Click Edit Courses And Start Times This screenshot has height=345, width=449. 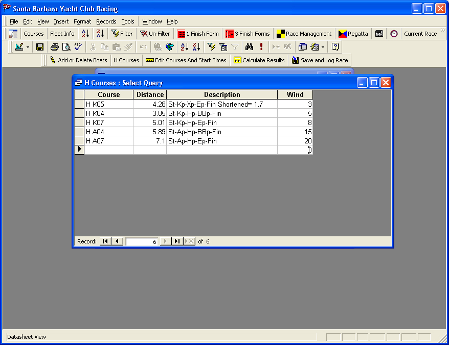click(186, 60)
